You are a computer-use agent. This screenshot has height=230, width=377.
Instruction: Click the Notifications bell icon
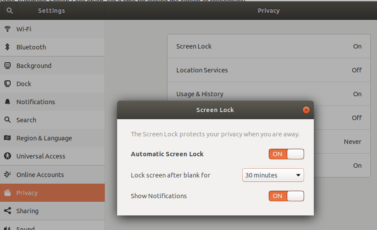[8, 102]
